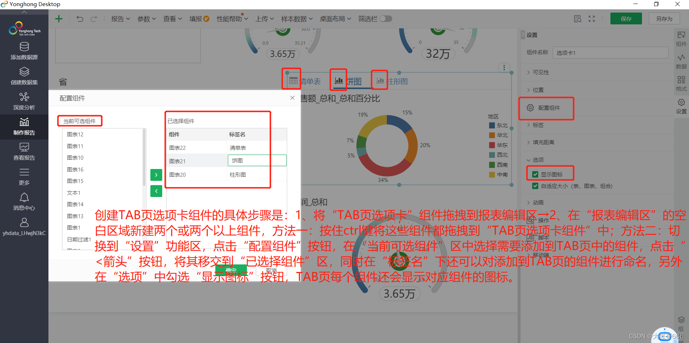
Task: Edit the 饼图 label name field
Action: tap(257, 160)
